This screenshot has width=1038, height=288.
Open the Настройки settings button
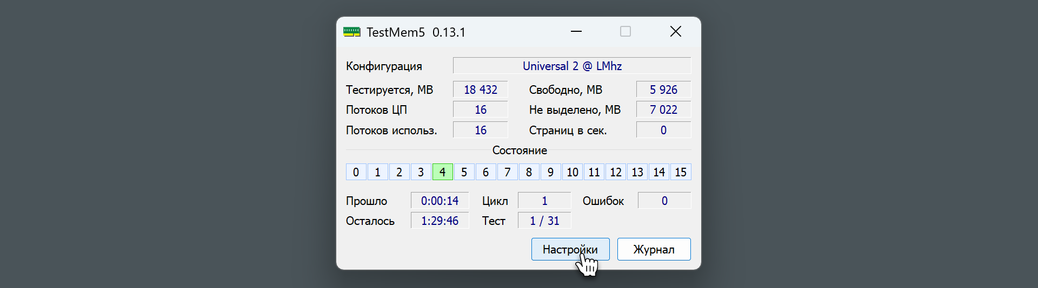coord(570,249)
